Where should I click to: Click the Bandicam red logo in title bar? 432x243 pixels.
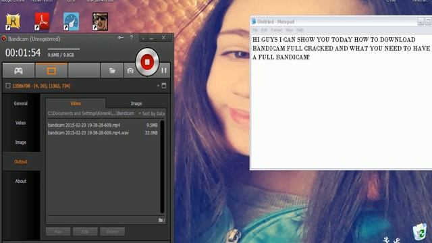(x=4, y=39)
